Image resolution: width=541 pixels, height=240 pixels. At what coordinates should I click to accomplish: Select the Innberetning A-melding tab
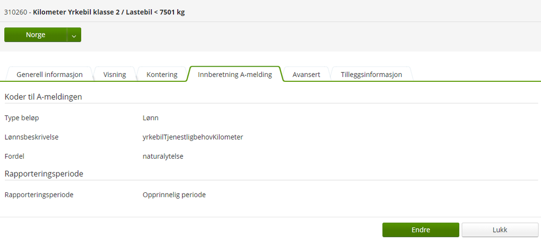pos(234,74)
